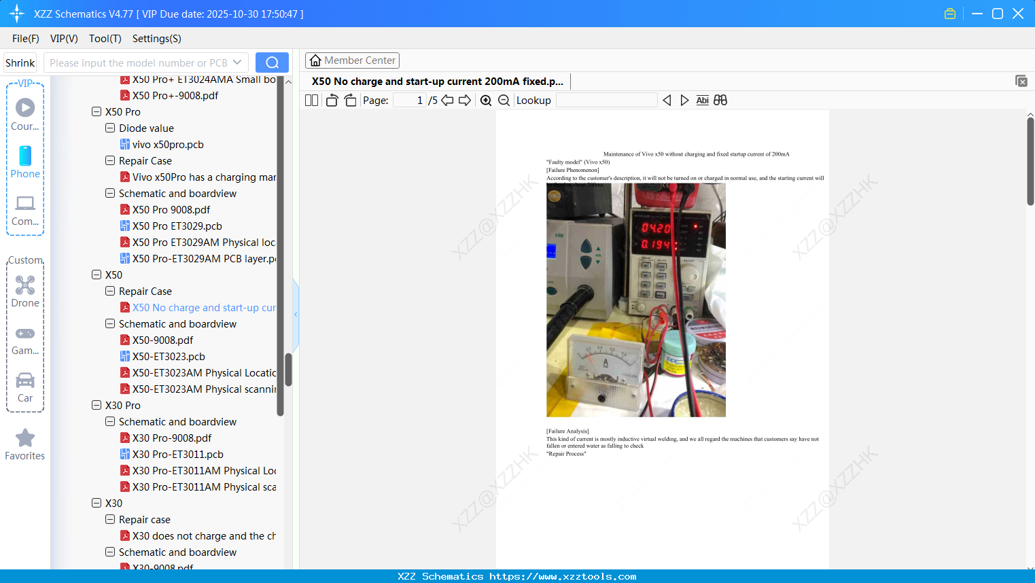Collapse the X30 Pro tree node

[97, 405]
